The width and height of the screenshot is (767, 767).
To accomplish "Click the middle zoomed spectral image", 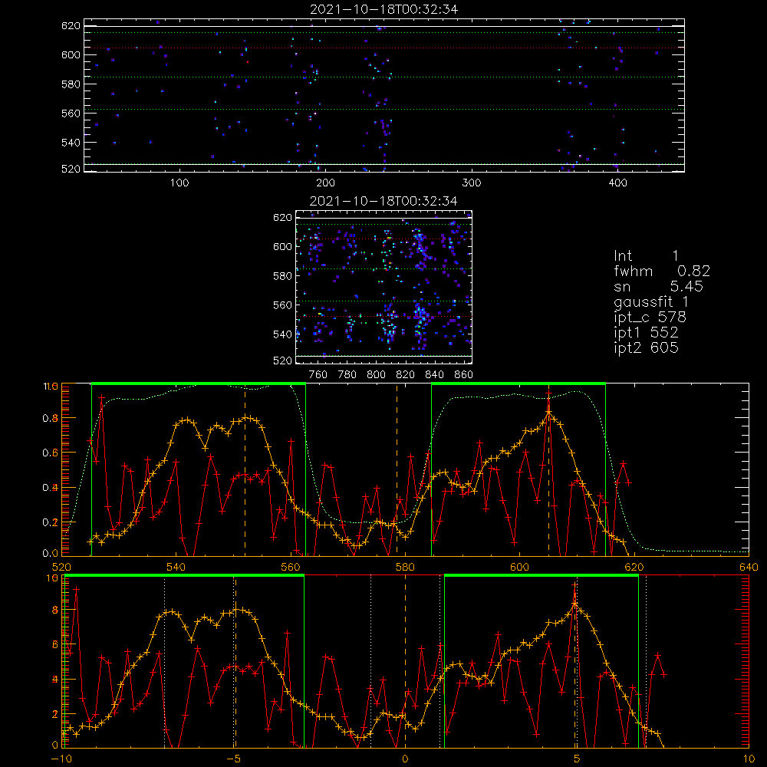I will (383, 287).
